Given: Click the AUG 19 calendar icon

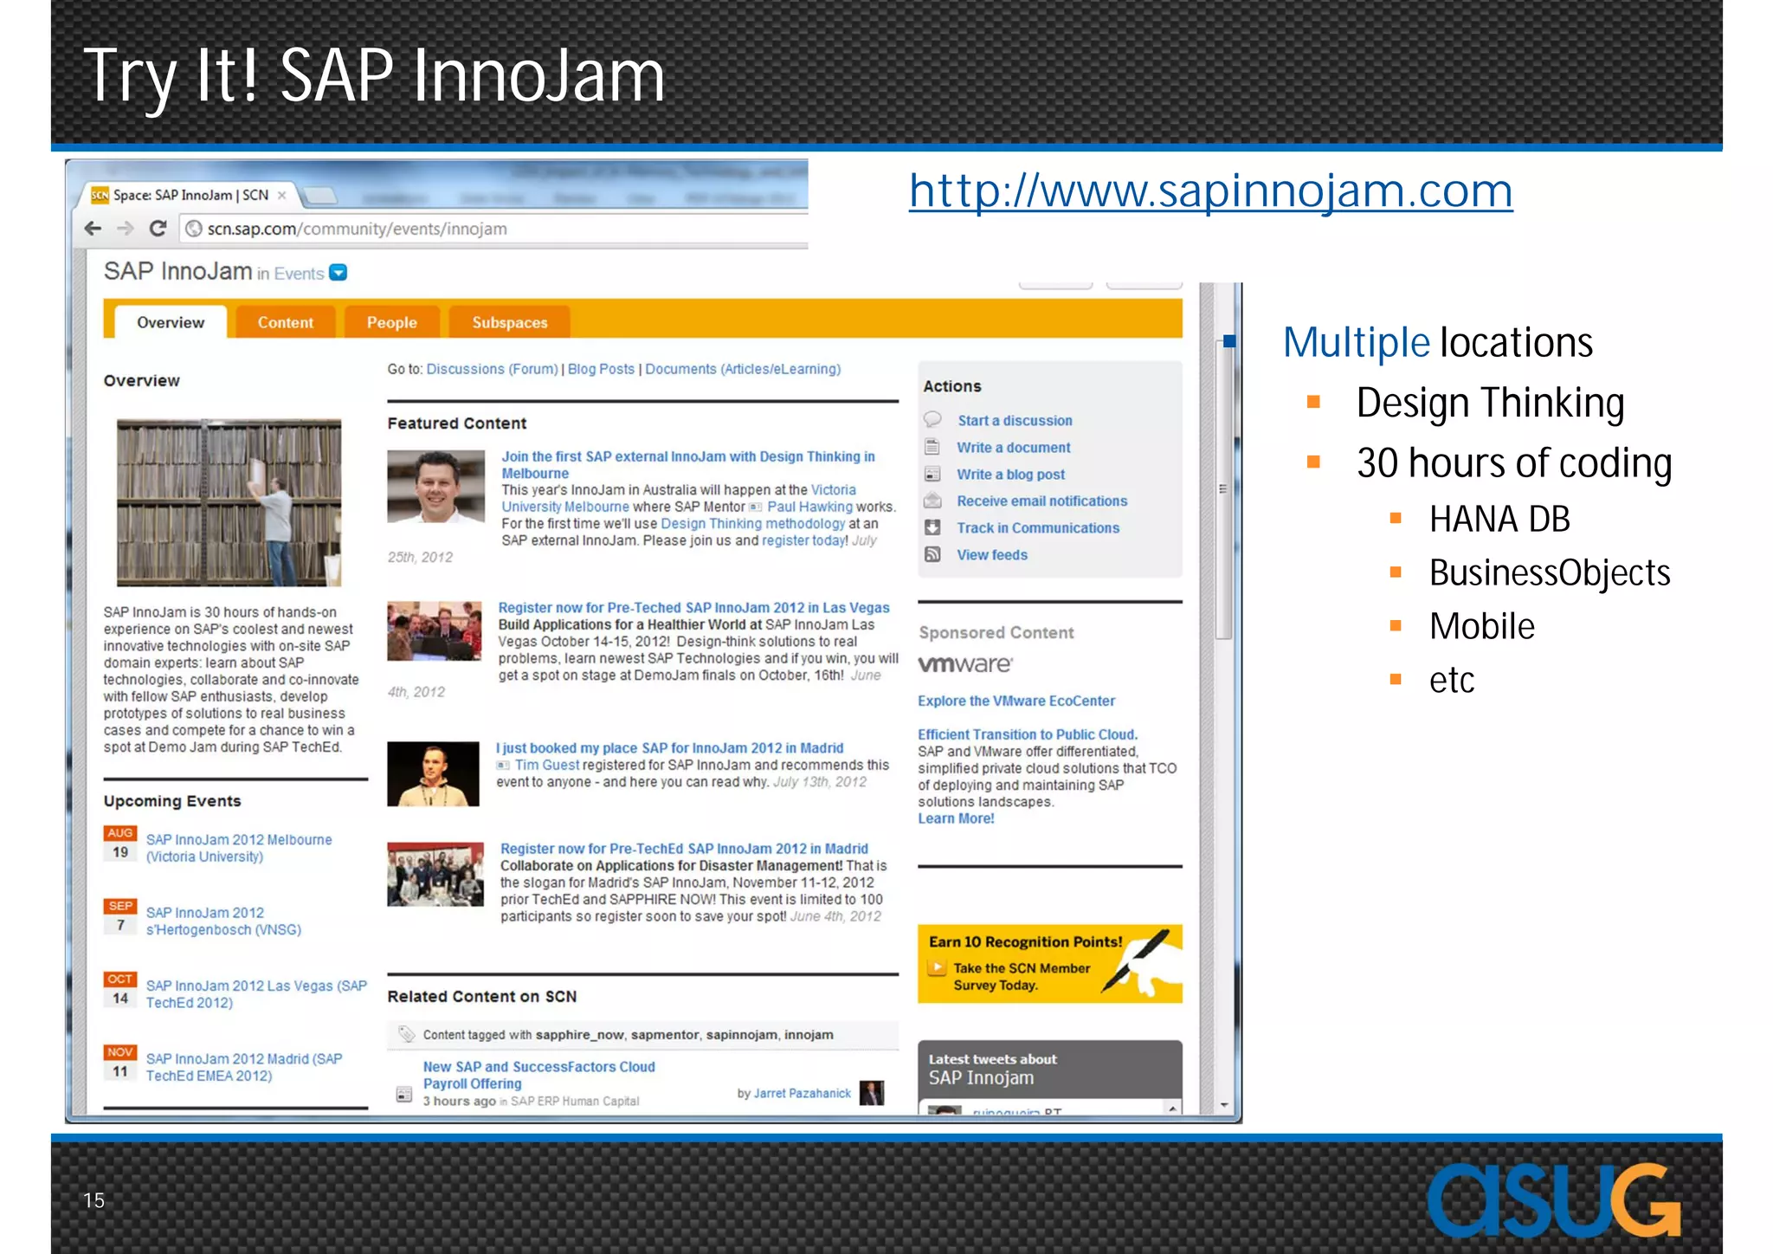Looking at the screenshot, I should (120, 843).
